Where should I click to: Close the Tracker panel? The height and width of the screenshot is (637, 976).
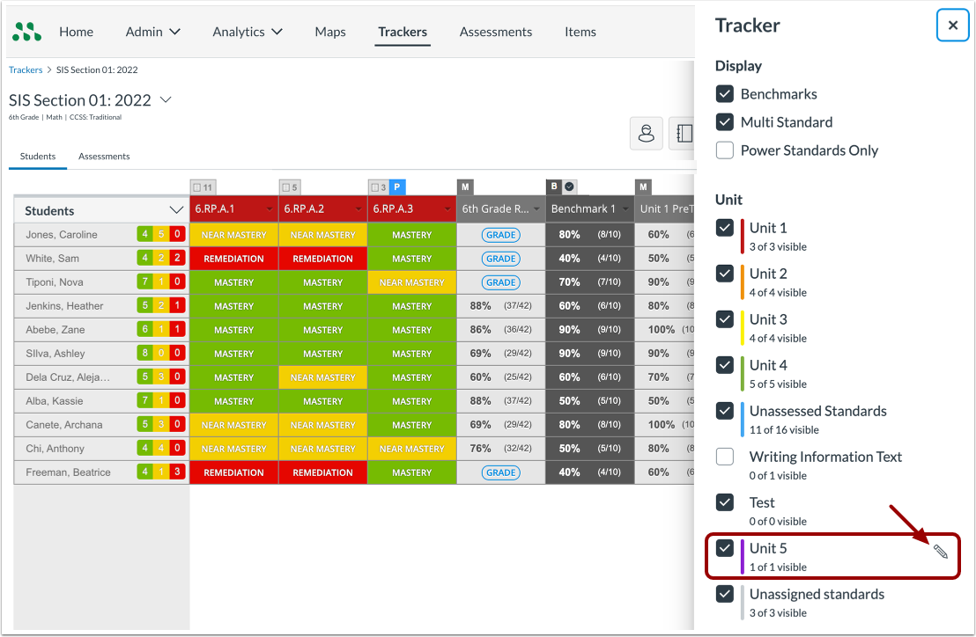point(952,26)
